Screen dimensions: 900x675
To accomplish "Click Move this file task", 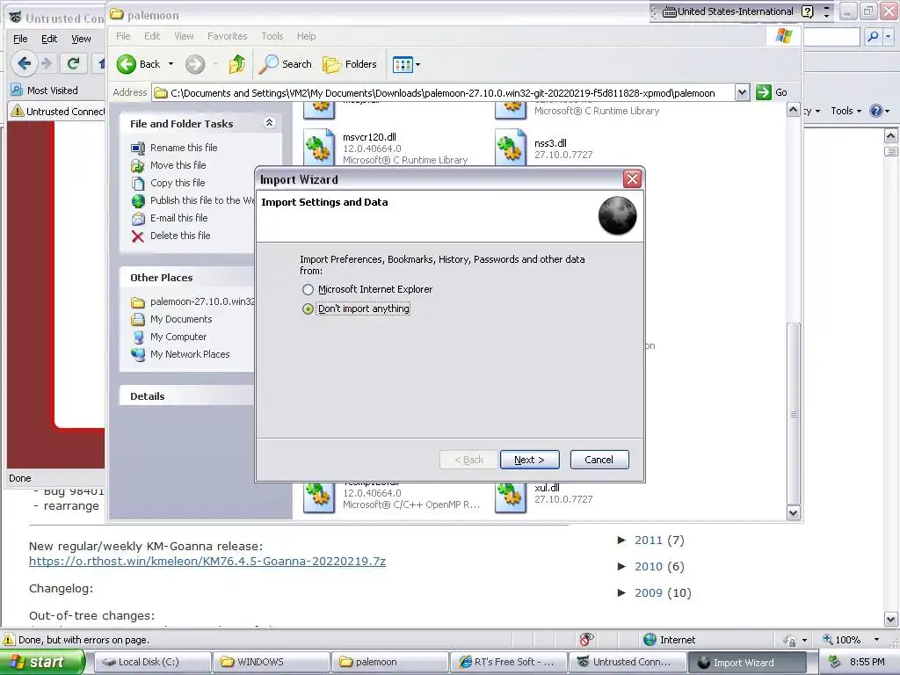I will [x=178, y=165].
